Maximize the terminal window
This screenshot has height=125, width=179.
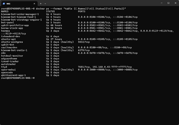168,3
